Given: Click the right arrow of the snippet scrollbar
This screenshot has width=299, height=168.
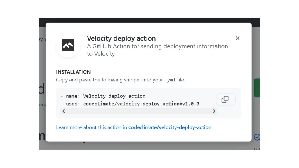Looking at the screenshot, I should 214,111.
